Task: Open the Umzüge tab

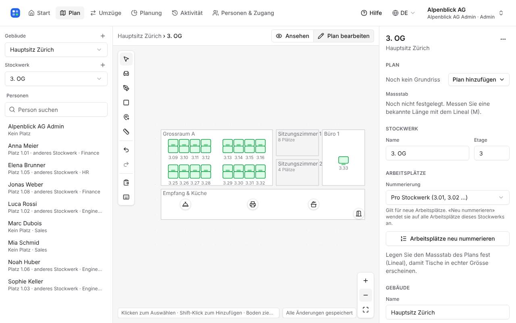Action: point(106,13)
